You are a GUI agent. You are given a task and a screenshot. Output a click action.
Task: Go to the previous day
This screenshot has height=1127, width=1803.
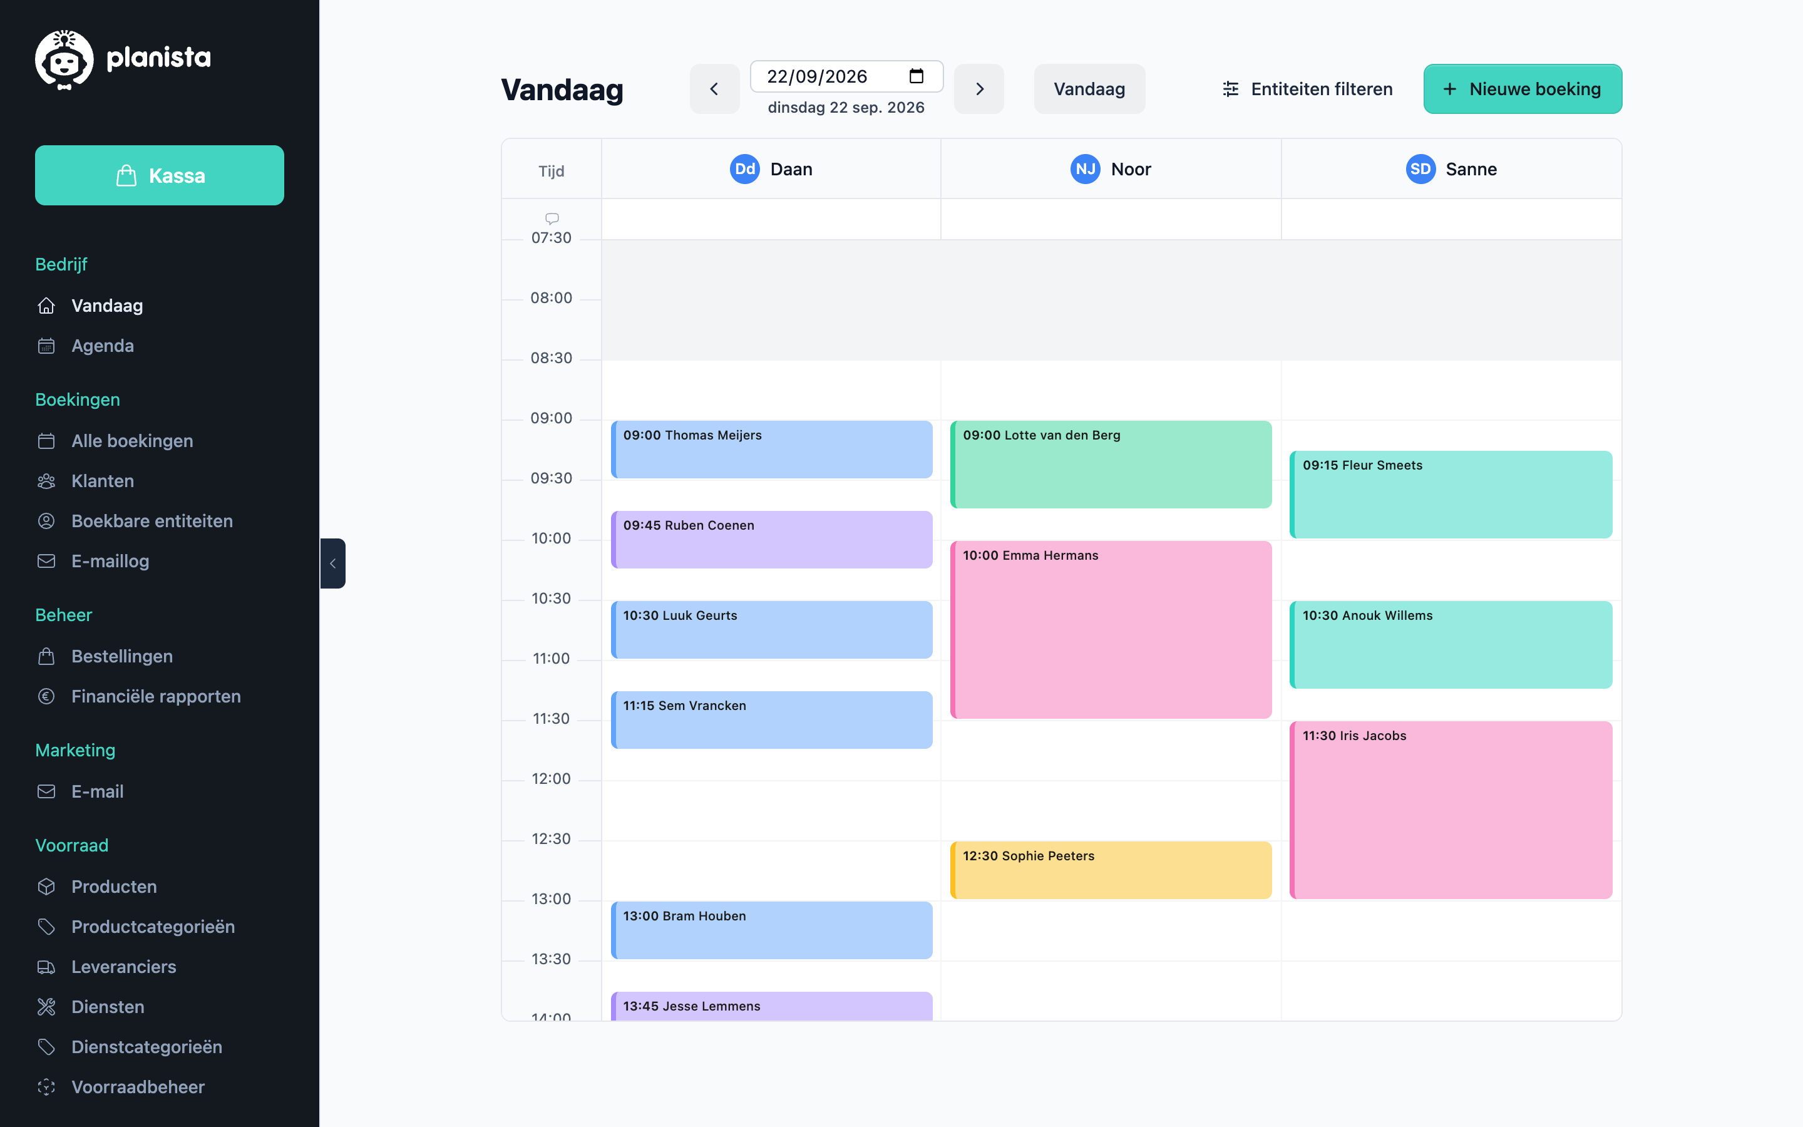714,89
